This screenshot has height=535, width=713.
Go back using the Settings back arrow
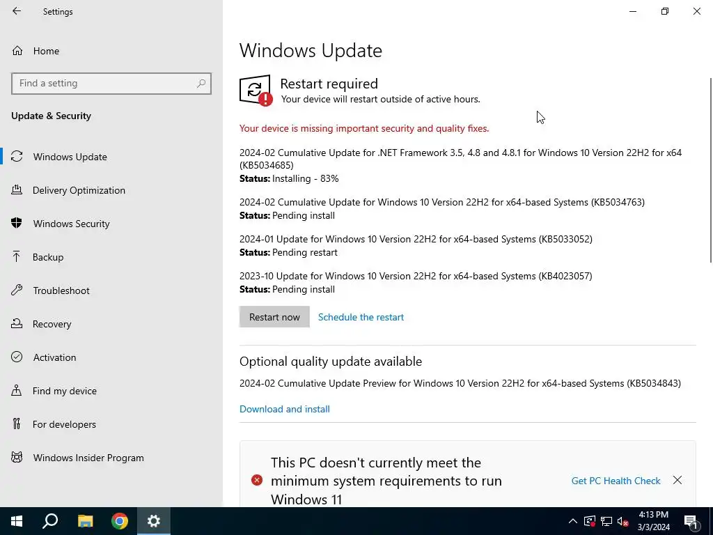click(x=17, y=11)
